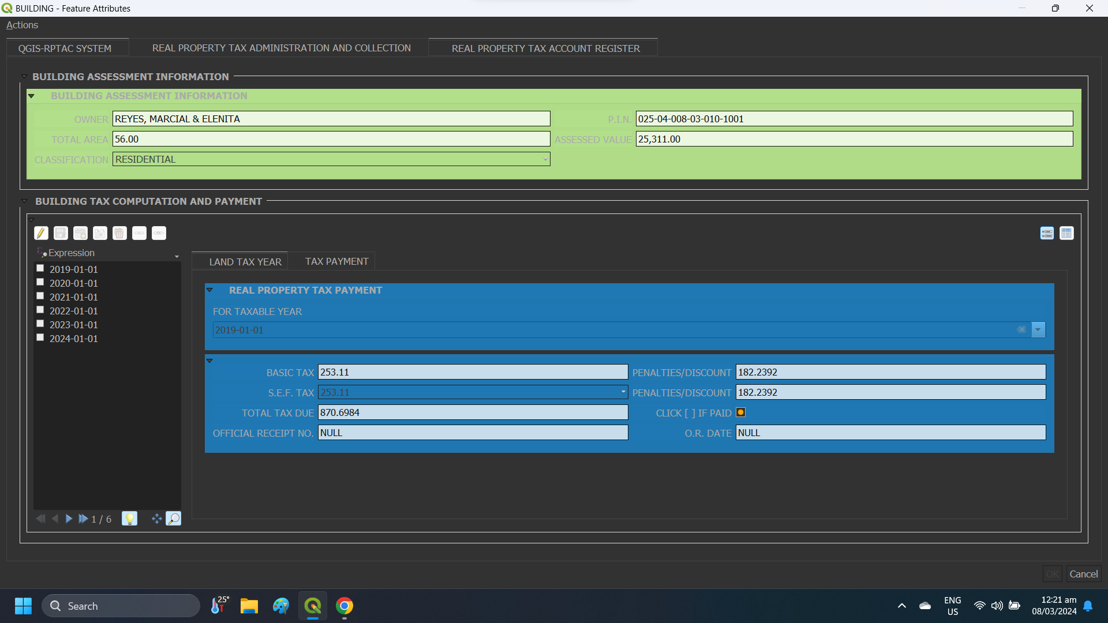Image resolution: width=1108 pixels, height=623 pixels.
Task: Open the FOR TAXABLE YEAR dropdown
Action: 1038,329
